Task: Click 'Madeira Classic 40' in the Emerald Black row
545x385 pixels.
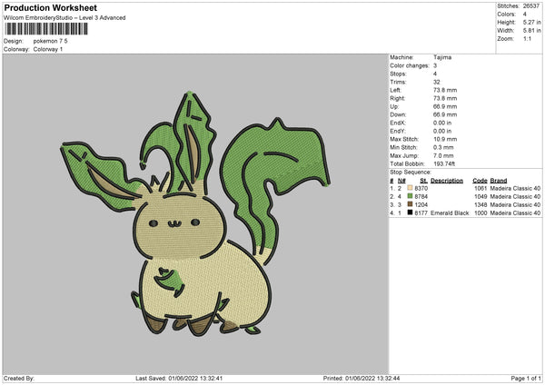Action: click(x=515, y=212)
